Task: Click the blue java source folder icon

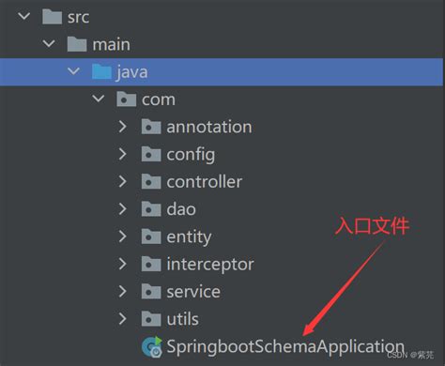Action: click(x=101, y=71)
